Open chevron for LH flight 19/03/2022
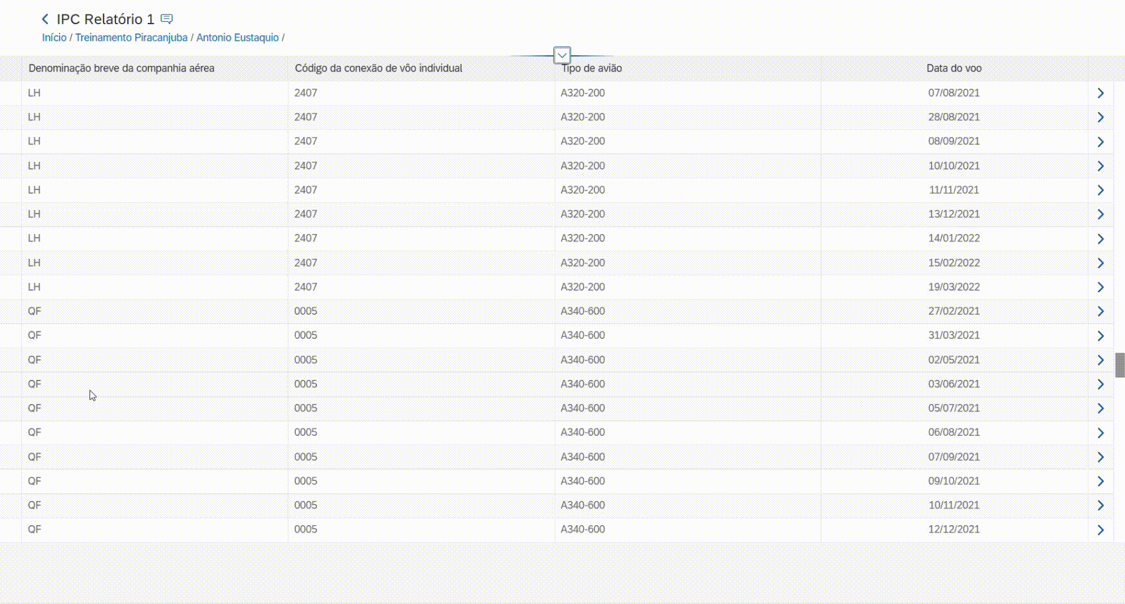Viewport: 1125px width, 604px height. coord(1100,287)
